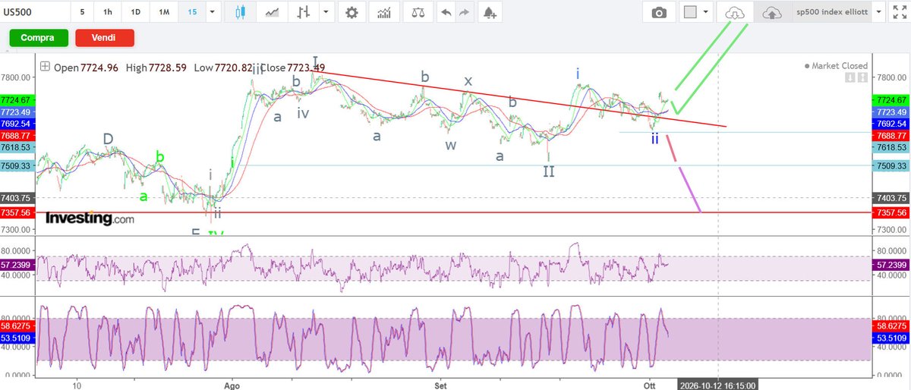Click the second square icon under Market Closed

pyautogui.click(x=862, y=77)
